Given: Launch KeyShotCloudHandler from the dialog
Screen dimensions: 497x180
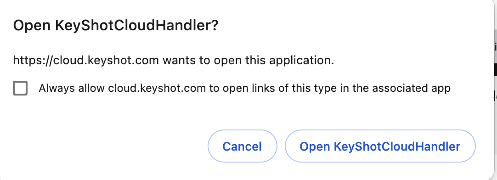Looking at the screenshot, I should point(380,146).
